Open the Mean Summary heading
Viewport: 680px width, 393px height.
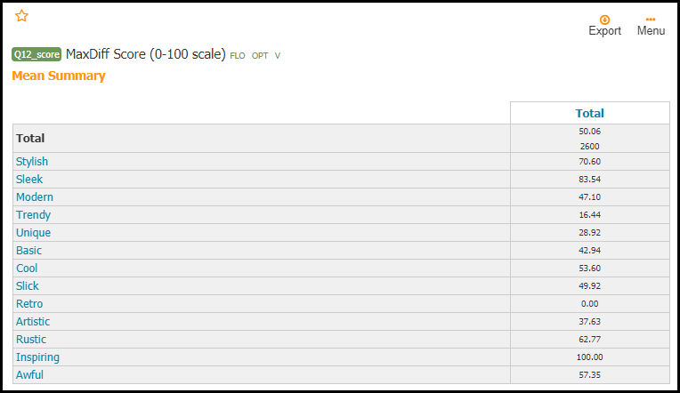click(59, 76)
